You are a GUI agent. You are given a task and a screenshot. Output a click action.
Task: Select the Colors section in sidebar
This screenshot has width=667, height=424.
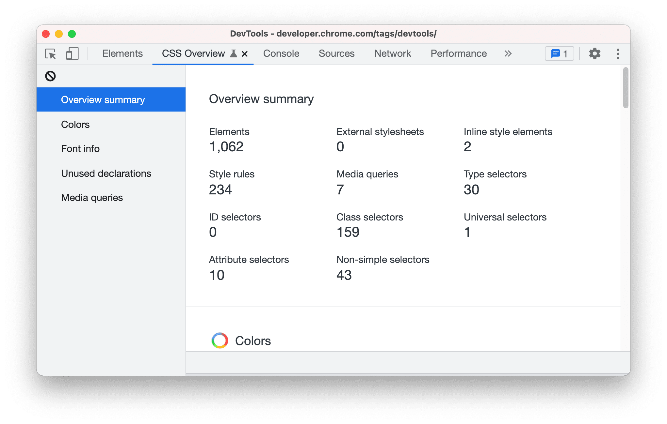coord(75,124)
